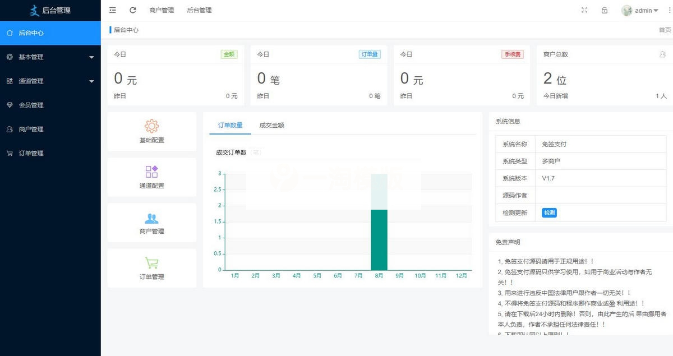Open the admin account dropdown

tap(644, 10)
